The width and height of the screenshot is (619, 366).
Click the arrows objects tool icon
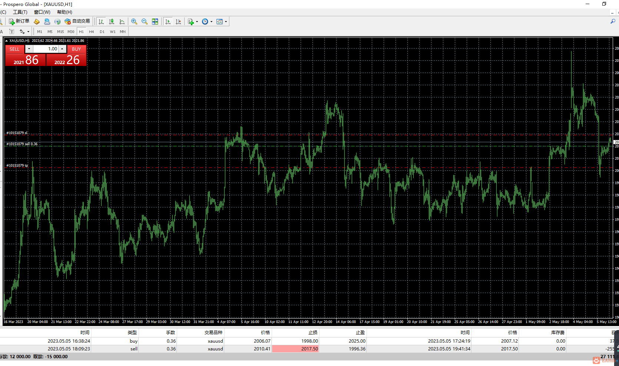tap(22, 31)
